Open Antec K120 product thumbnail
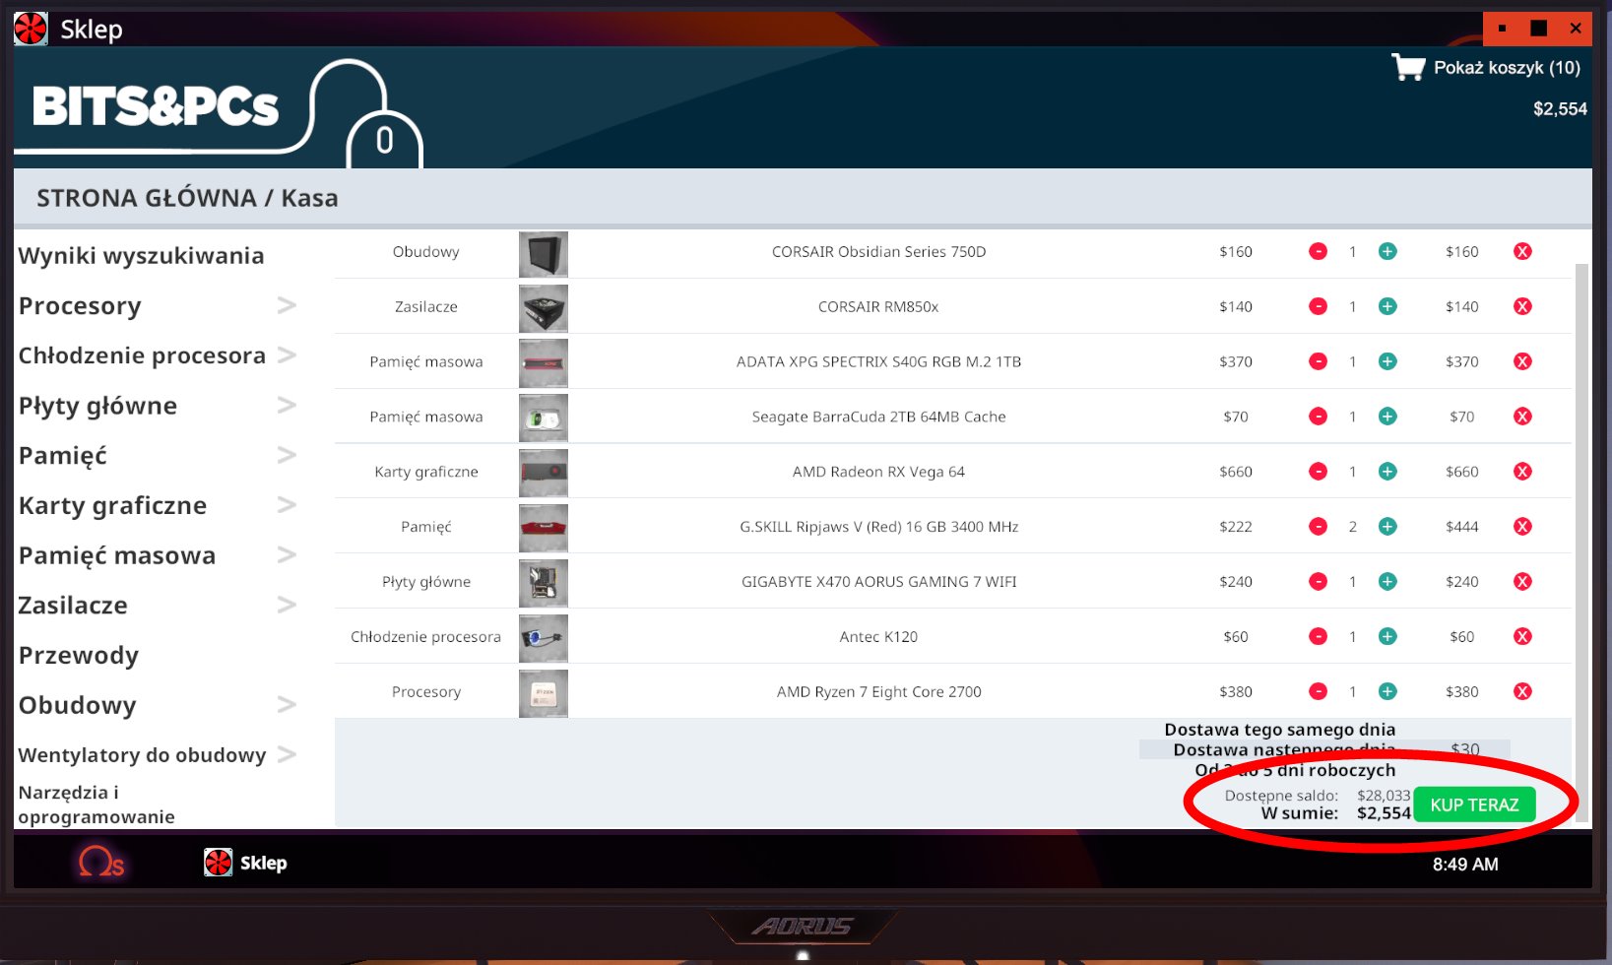 click(x=544, y=639)
